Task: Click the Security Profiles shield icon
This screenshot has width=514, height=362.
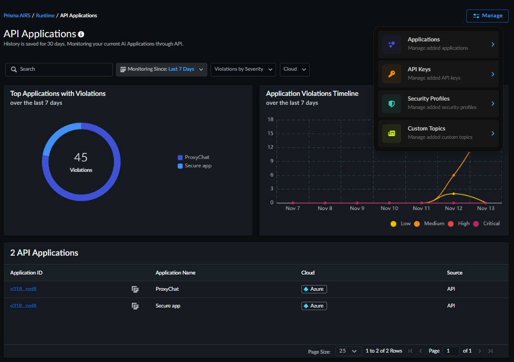Action: (392, 104)
